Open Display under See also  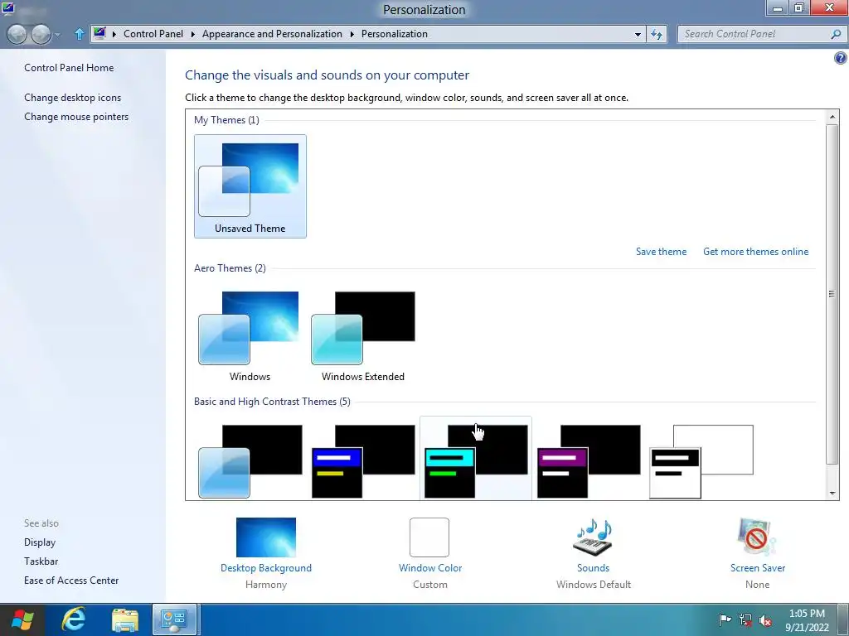click(40, 542)
